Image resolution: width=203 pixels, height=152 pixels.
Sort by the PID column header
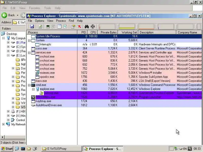(x=82, y=32)
